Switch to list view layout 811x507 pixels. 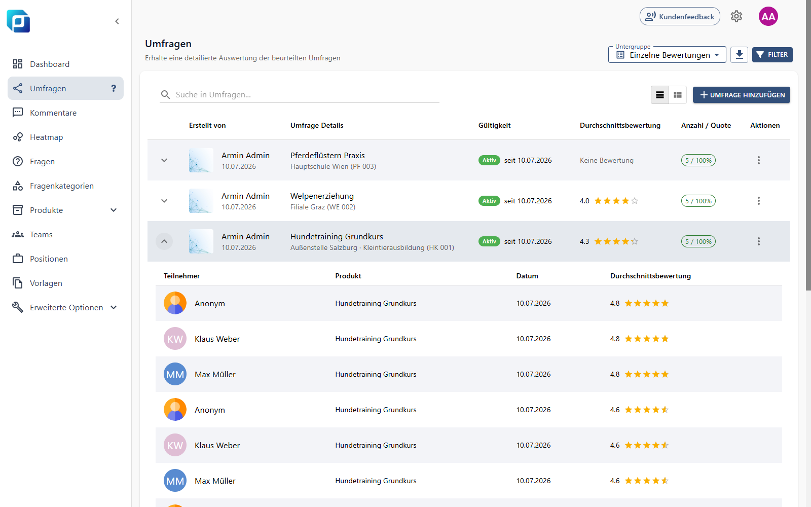660,95
